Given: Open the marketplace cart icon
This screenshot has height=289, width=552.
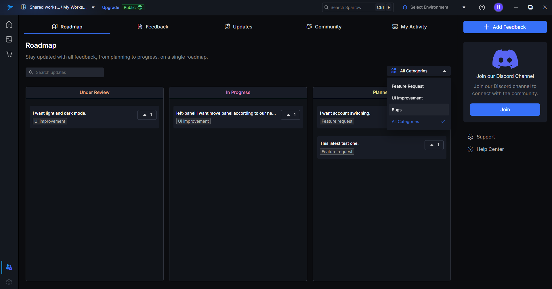Looking at the screenshot, I should [x=9, y=54].
